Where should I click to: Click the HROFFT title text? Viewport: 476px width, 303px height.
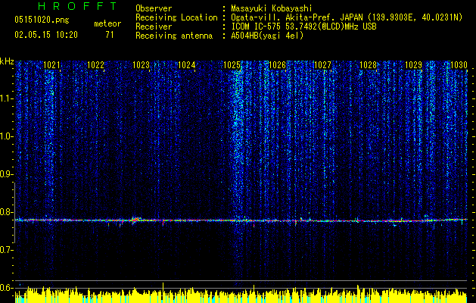[77, 6]
